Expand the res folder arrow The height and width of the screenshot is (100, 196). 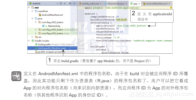[x=32, y=37]
